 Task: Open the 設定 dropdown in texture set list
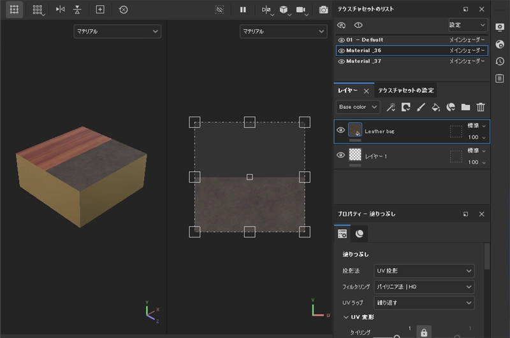pyautogui.click(x=468, y=25)
